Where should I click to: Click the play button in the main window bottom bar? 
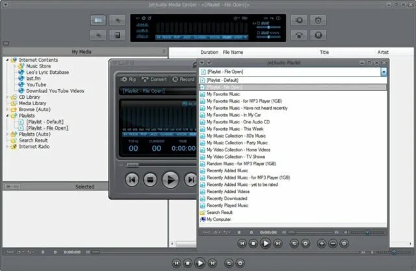click(200, 263)
